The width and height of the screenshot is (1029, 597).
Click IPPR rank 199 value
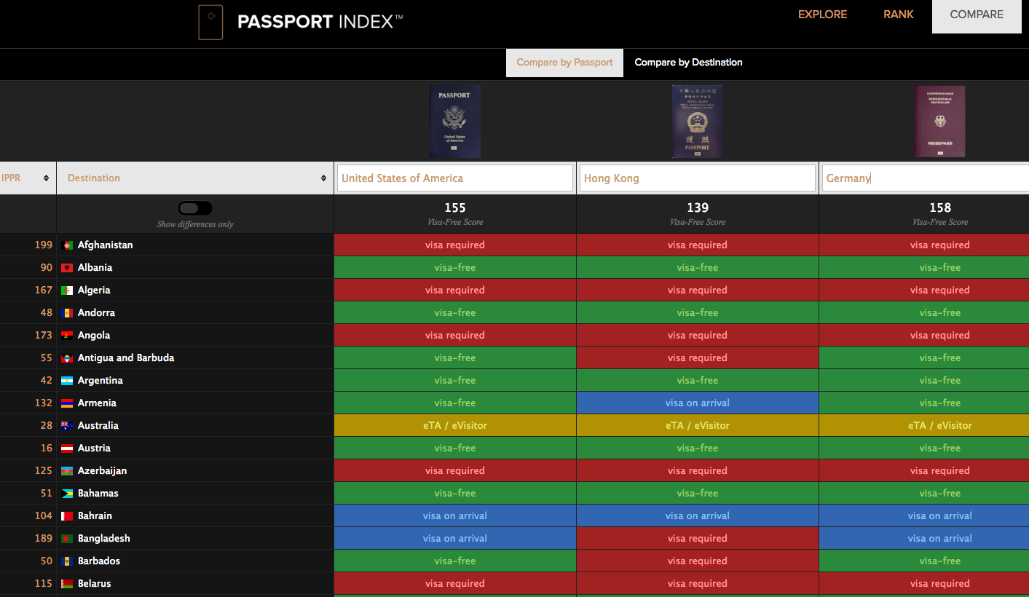[44, 245]
